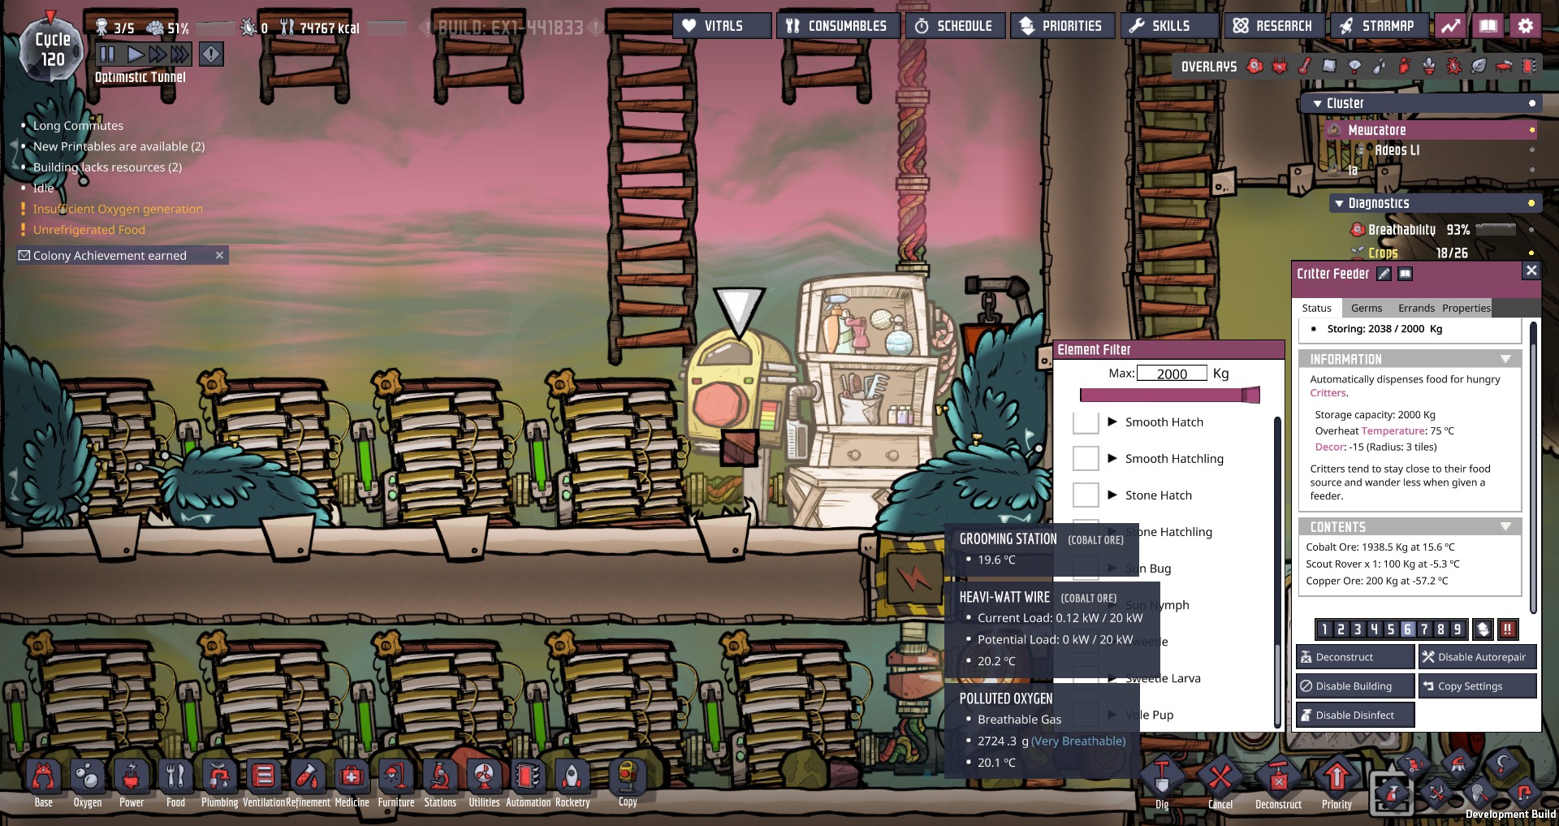Viewport: 1559px width, 826px height.
Task: Click the Max capacity input field
Action: coord(1172,374)
